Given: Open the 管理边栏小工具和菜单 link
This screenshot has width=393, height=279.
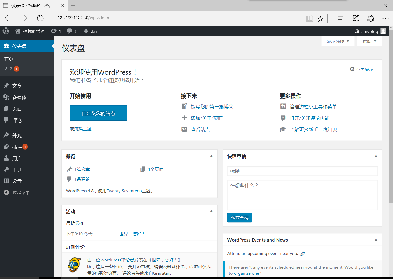Looking at the screenshot, I should [x=313, y=107].
